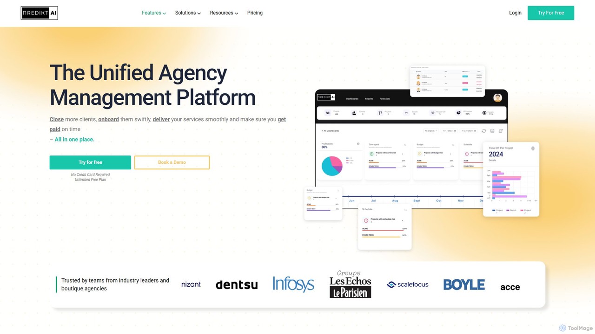Click the header's Try For Free button
This screenshot has height=334, width=595.
(551, 13)
